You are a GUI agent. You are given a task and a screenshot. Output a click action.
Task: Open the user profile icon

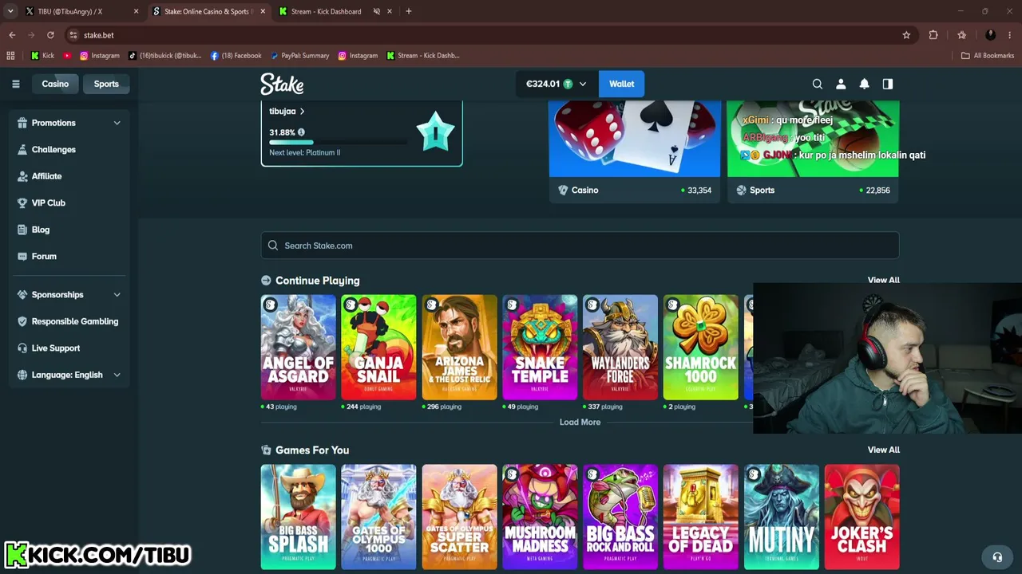pos(841,84)
